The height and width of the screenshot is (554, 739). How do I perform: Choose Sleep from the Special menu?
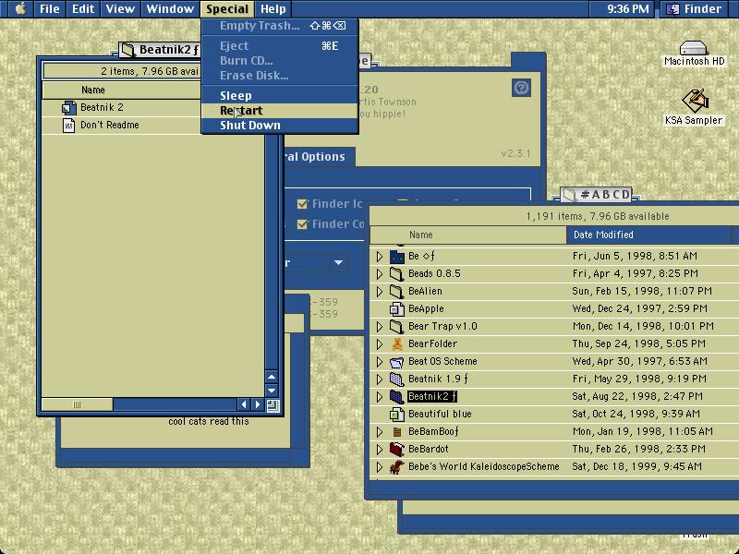(280, 96)
